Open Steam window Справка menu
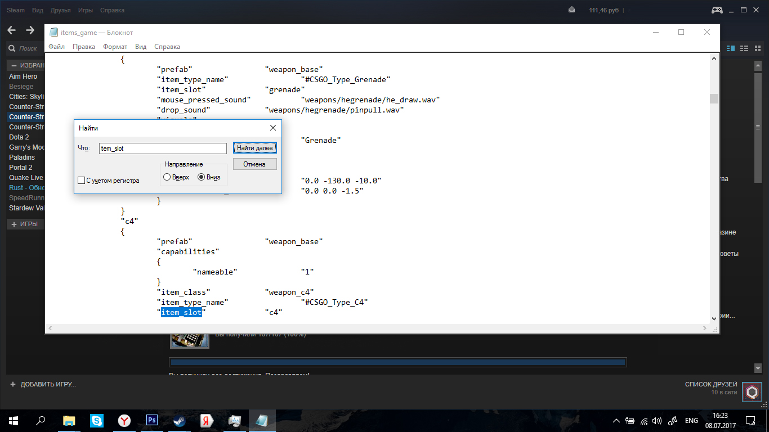 click(x=113, y=10)
